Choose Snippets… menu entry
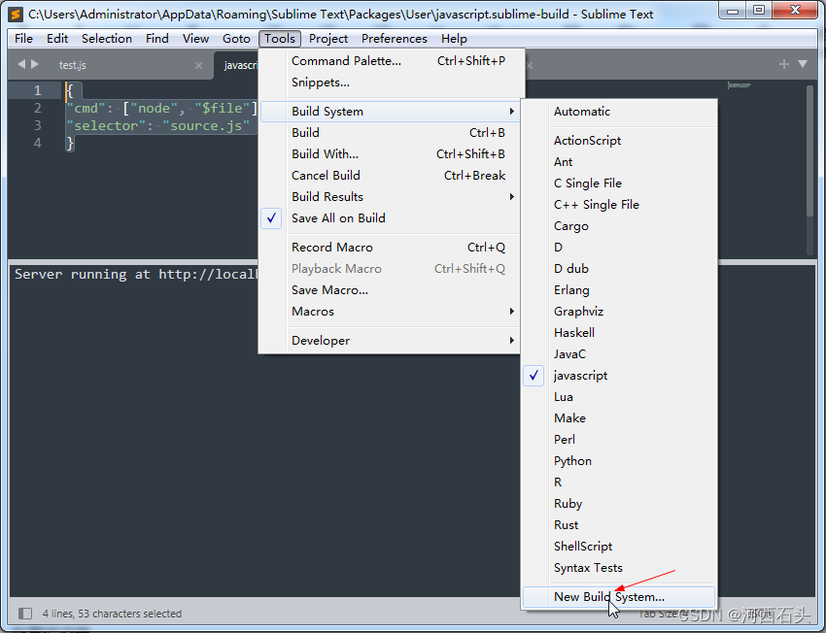Viewport: 826px width, 633px height. 391,83
